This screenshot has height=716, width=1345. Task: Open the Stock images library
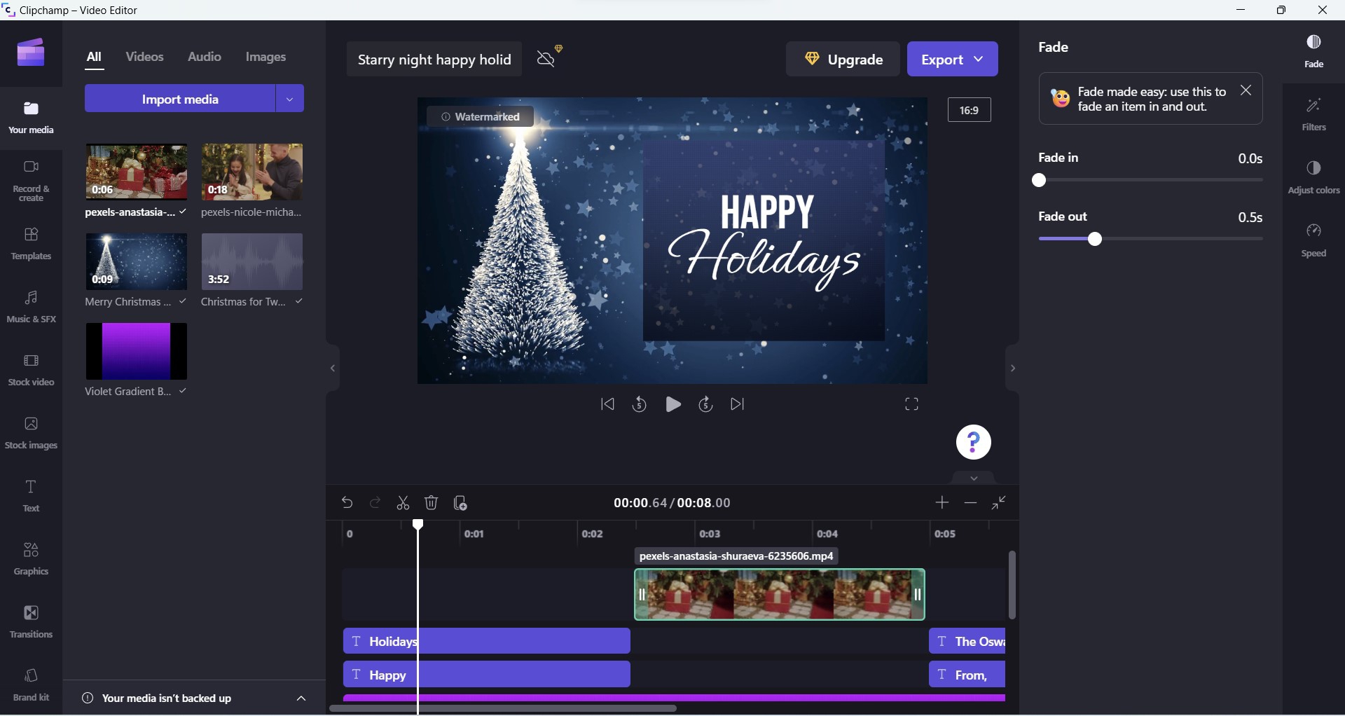click(x=31, y=432)
